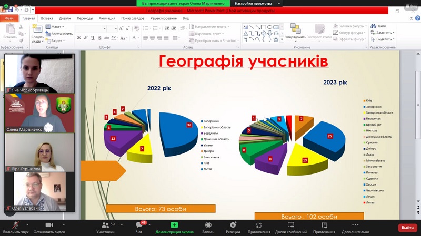The image size is (421, 236).
Task: Toggle text shadow (S)
Action: click(99, 38)
